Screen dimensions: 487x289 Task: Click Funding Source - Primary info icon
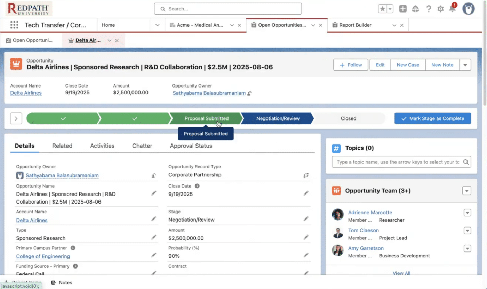(x=75, y=266)
